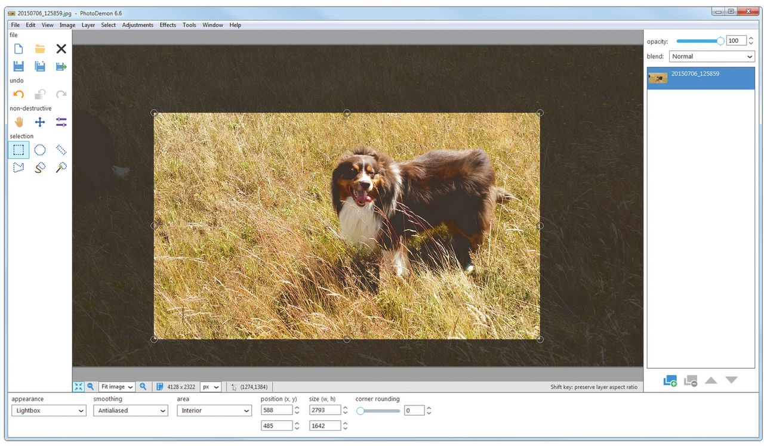Click the stepper arrows beside position 588
The image size is (764, 446).
click(297, 410)
